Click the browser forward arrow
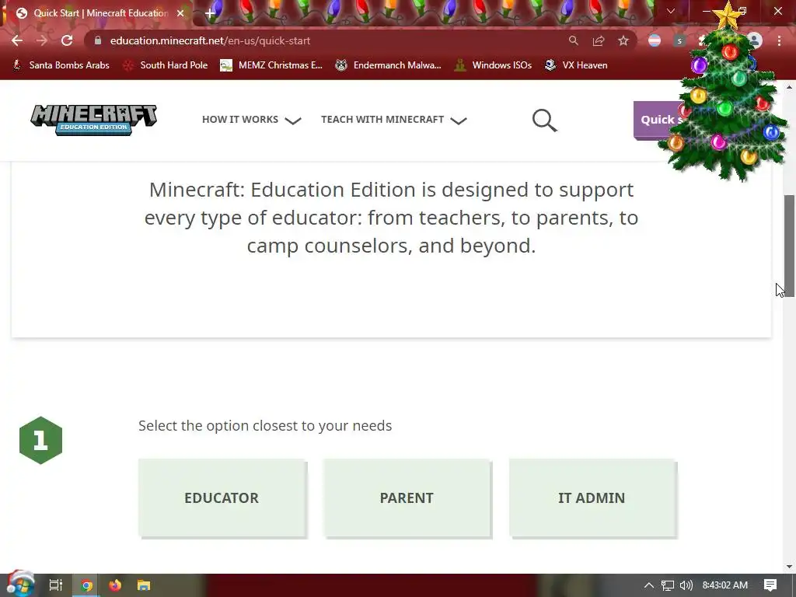This screenshot has width=796, height=597. (x=42, y=40)
